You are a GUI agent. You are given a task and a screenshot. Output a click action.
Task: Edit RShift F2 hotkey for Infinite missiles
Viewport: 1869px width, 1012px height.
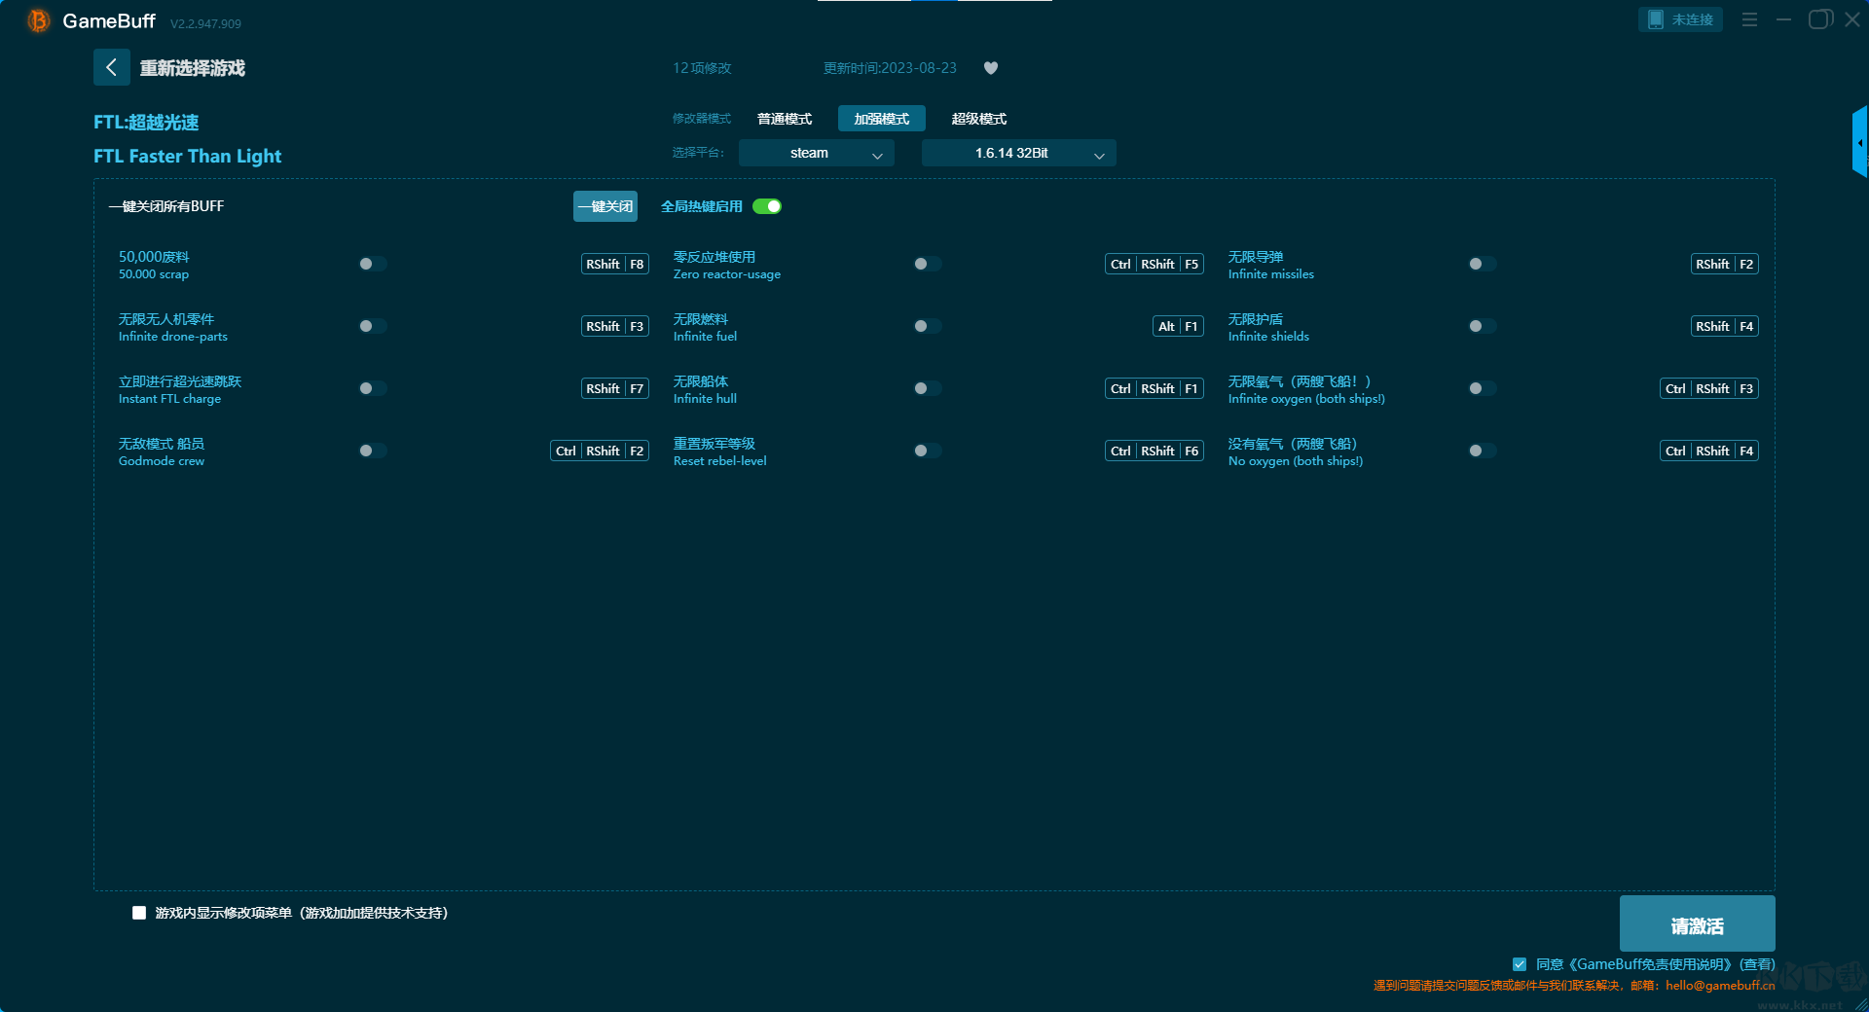point(1725,264)
